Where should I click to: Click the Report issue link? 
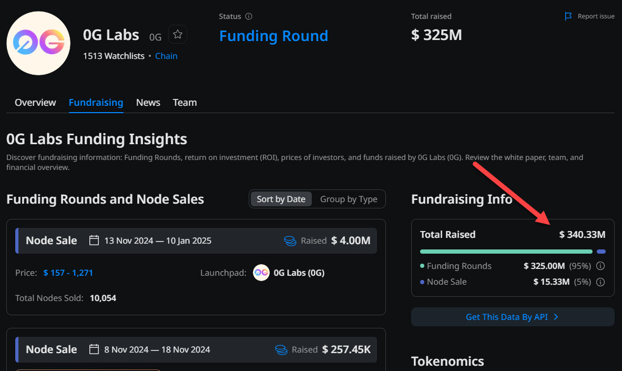pyautogui.click(x=596, y=16)
